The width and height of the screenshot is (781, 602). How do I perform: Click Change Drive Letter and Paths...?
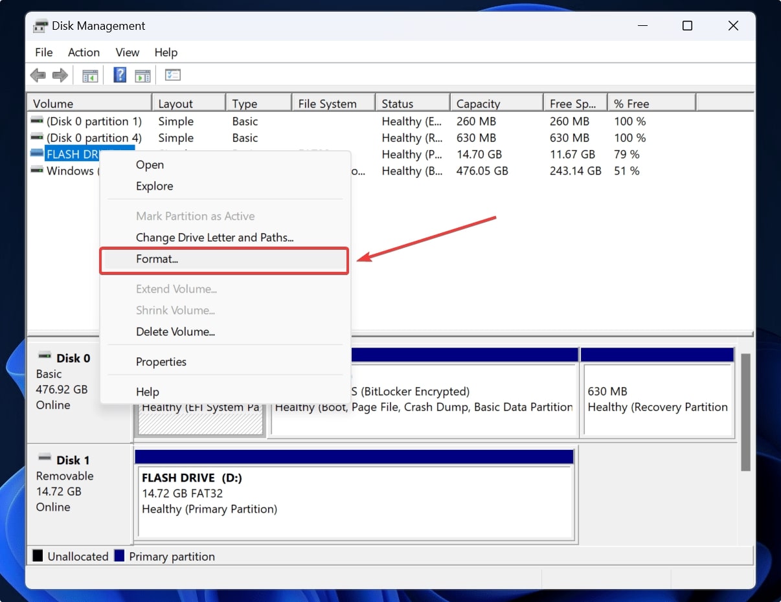[x=214, y=238]
